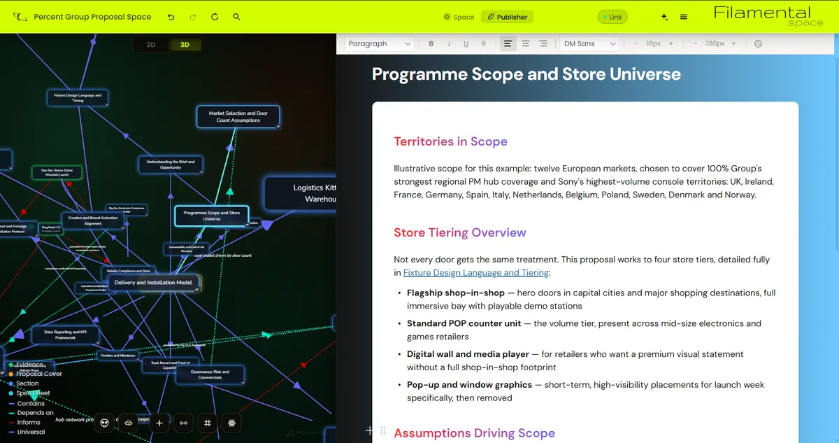Align text right
The height and width of the screenshot is (443, 839).
[543, 43]
